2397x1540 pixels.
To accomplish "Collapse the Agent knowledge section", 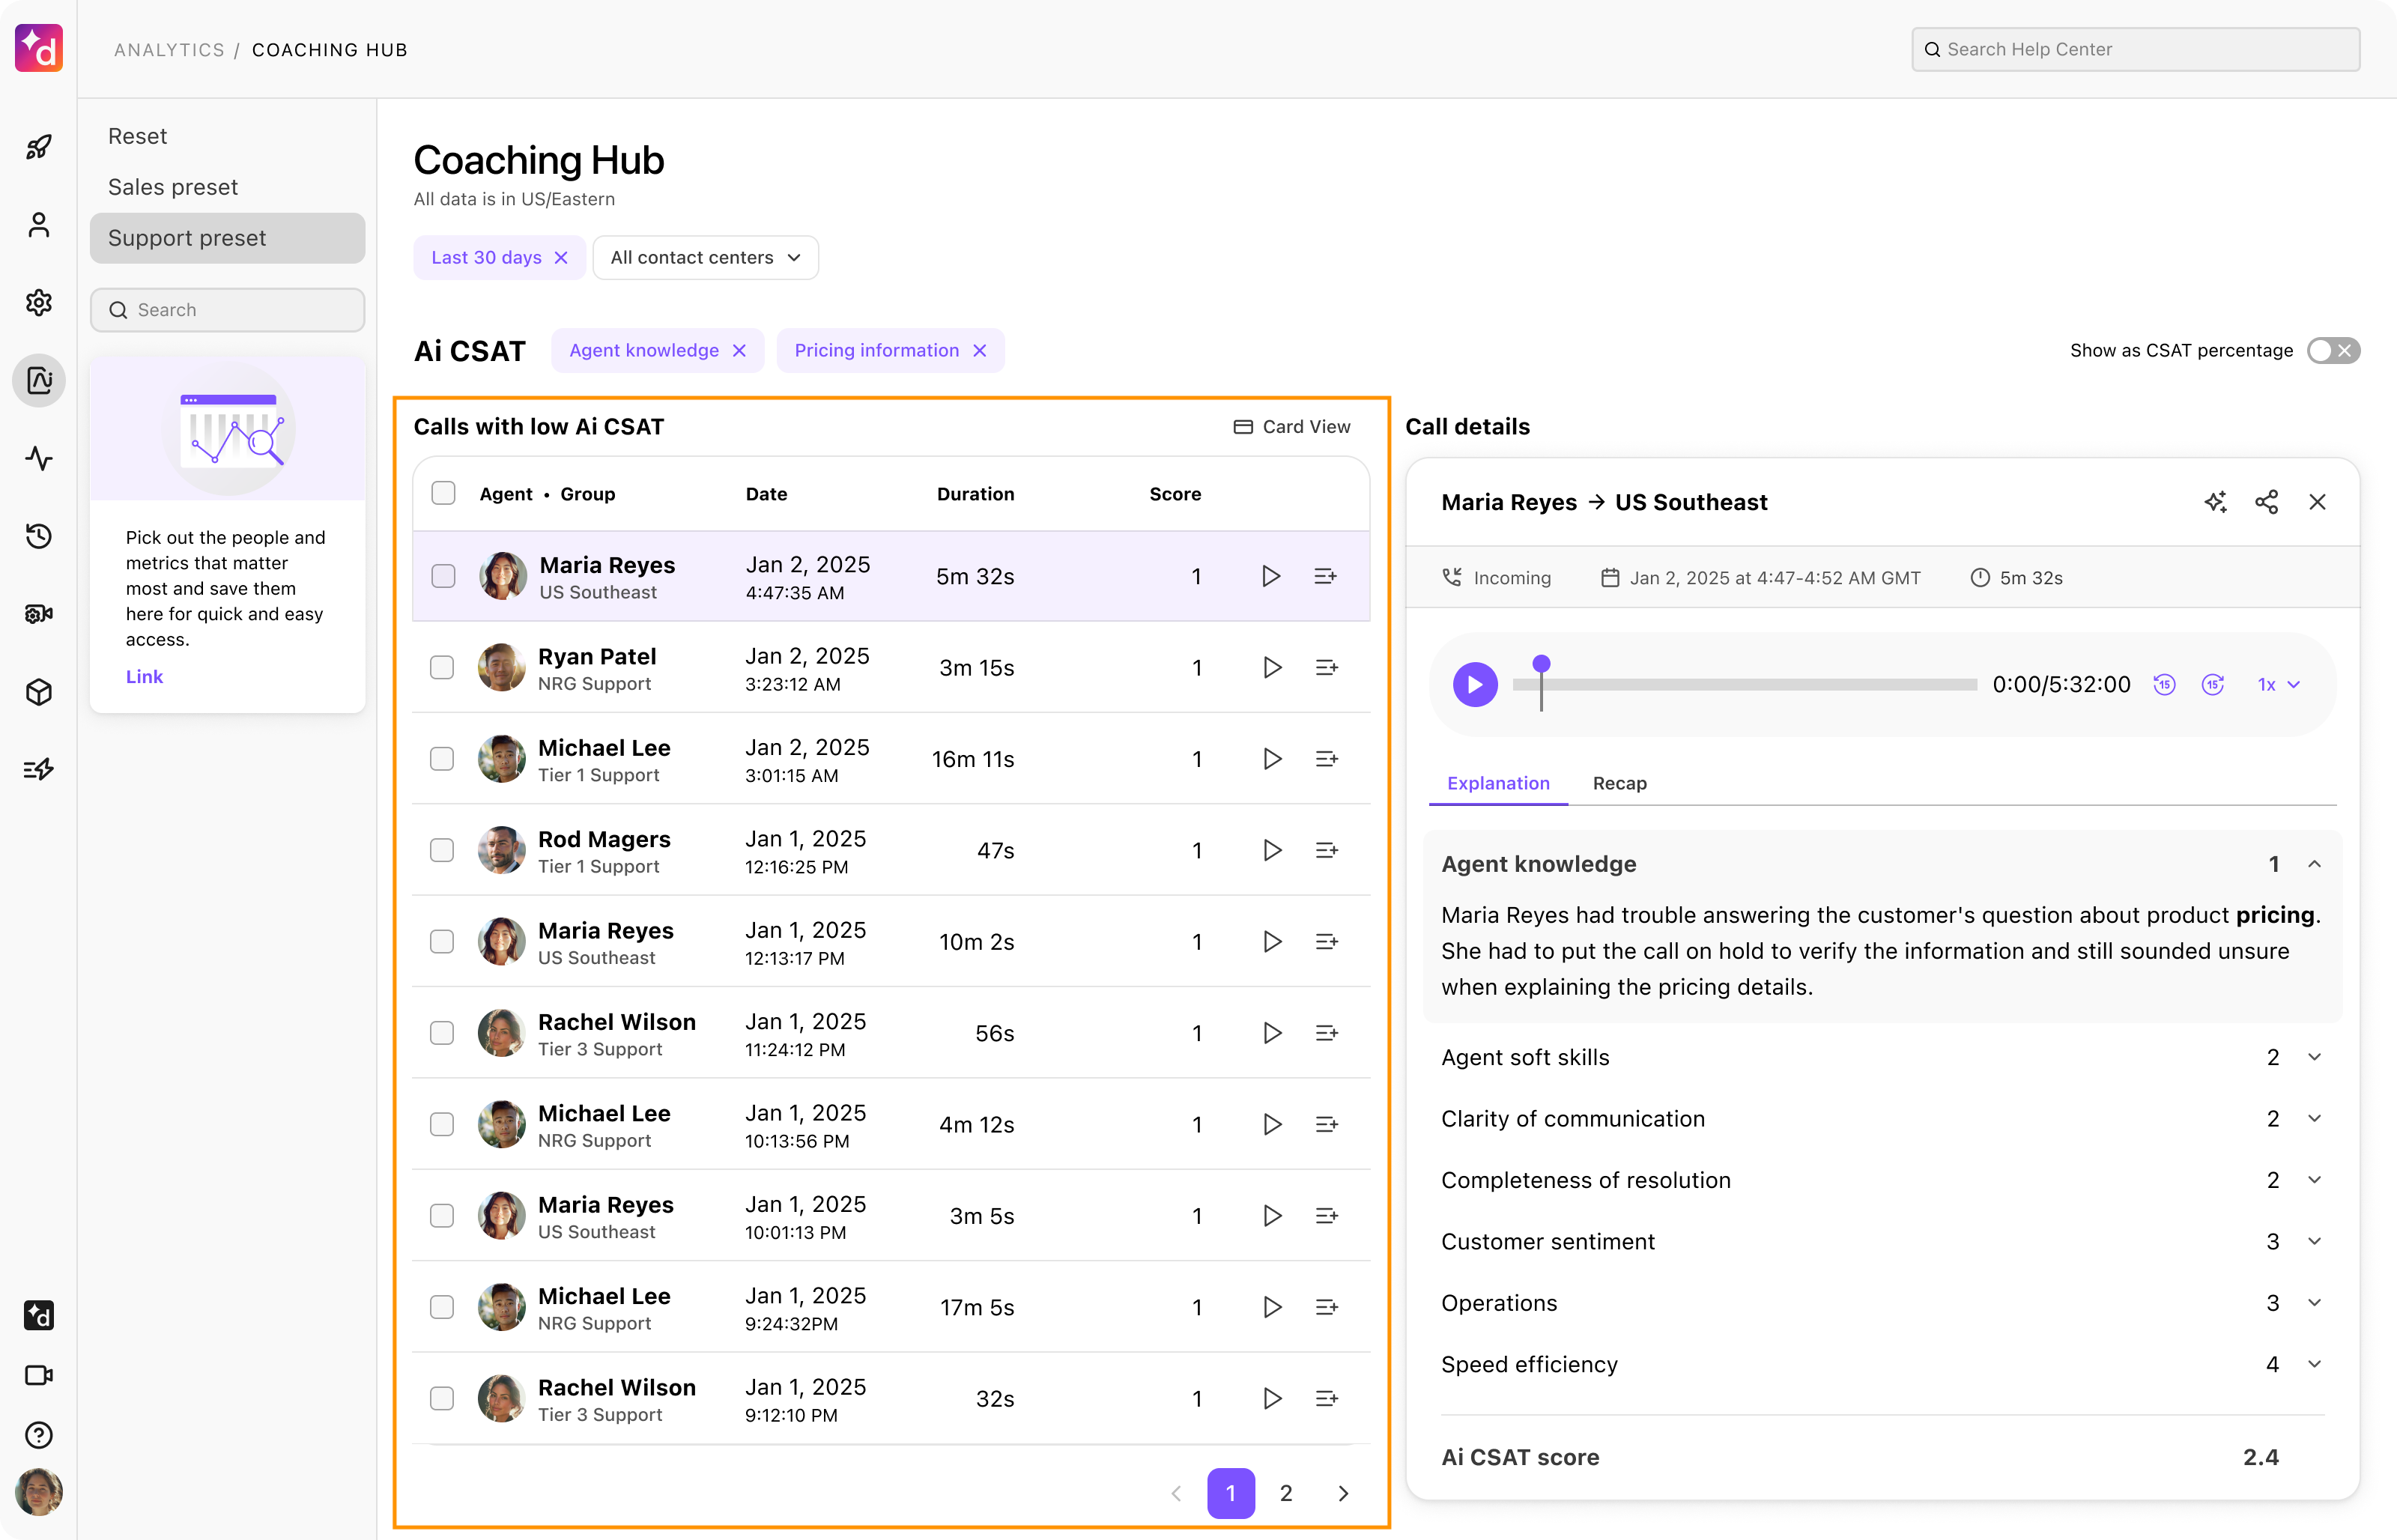I will (2314, 864).
